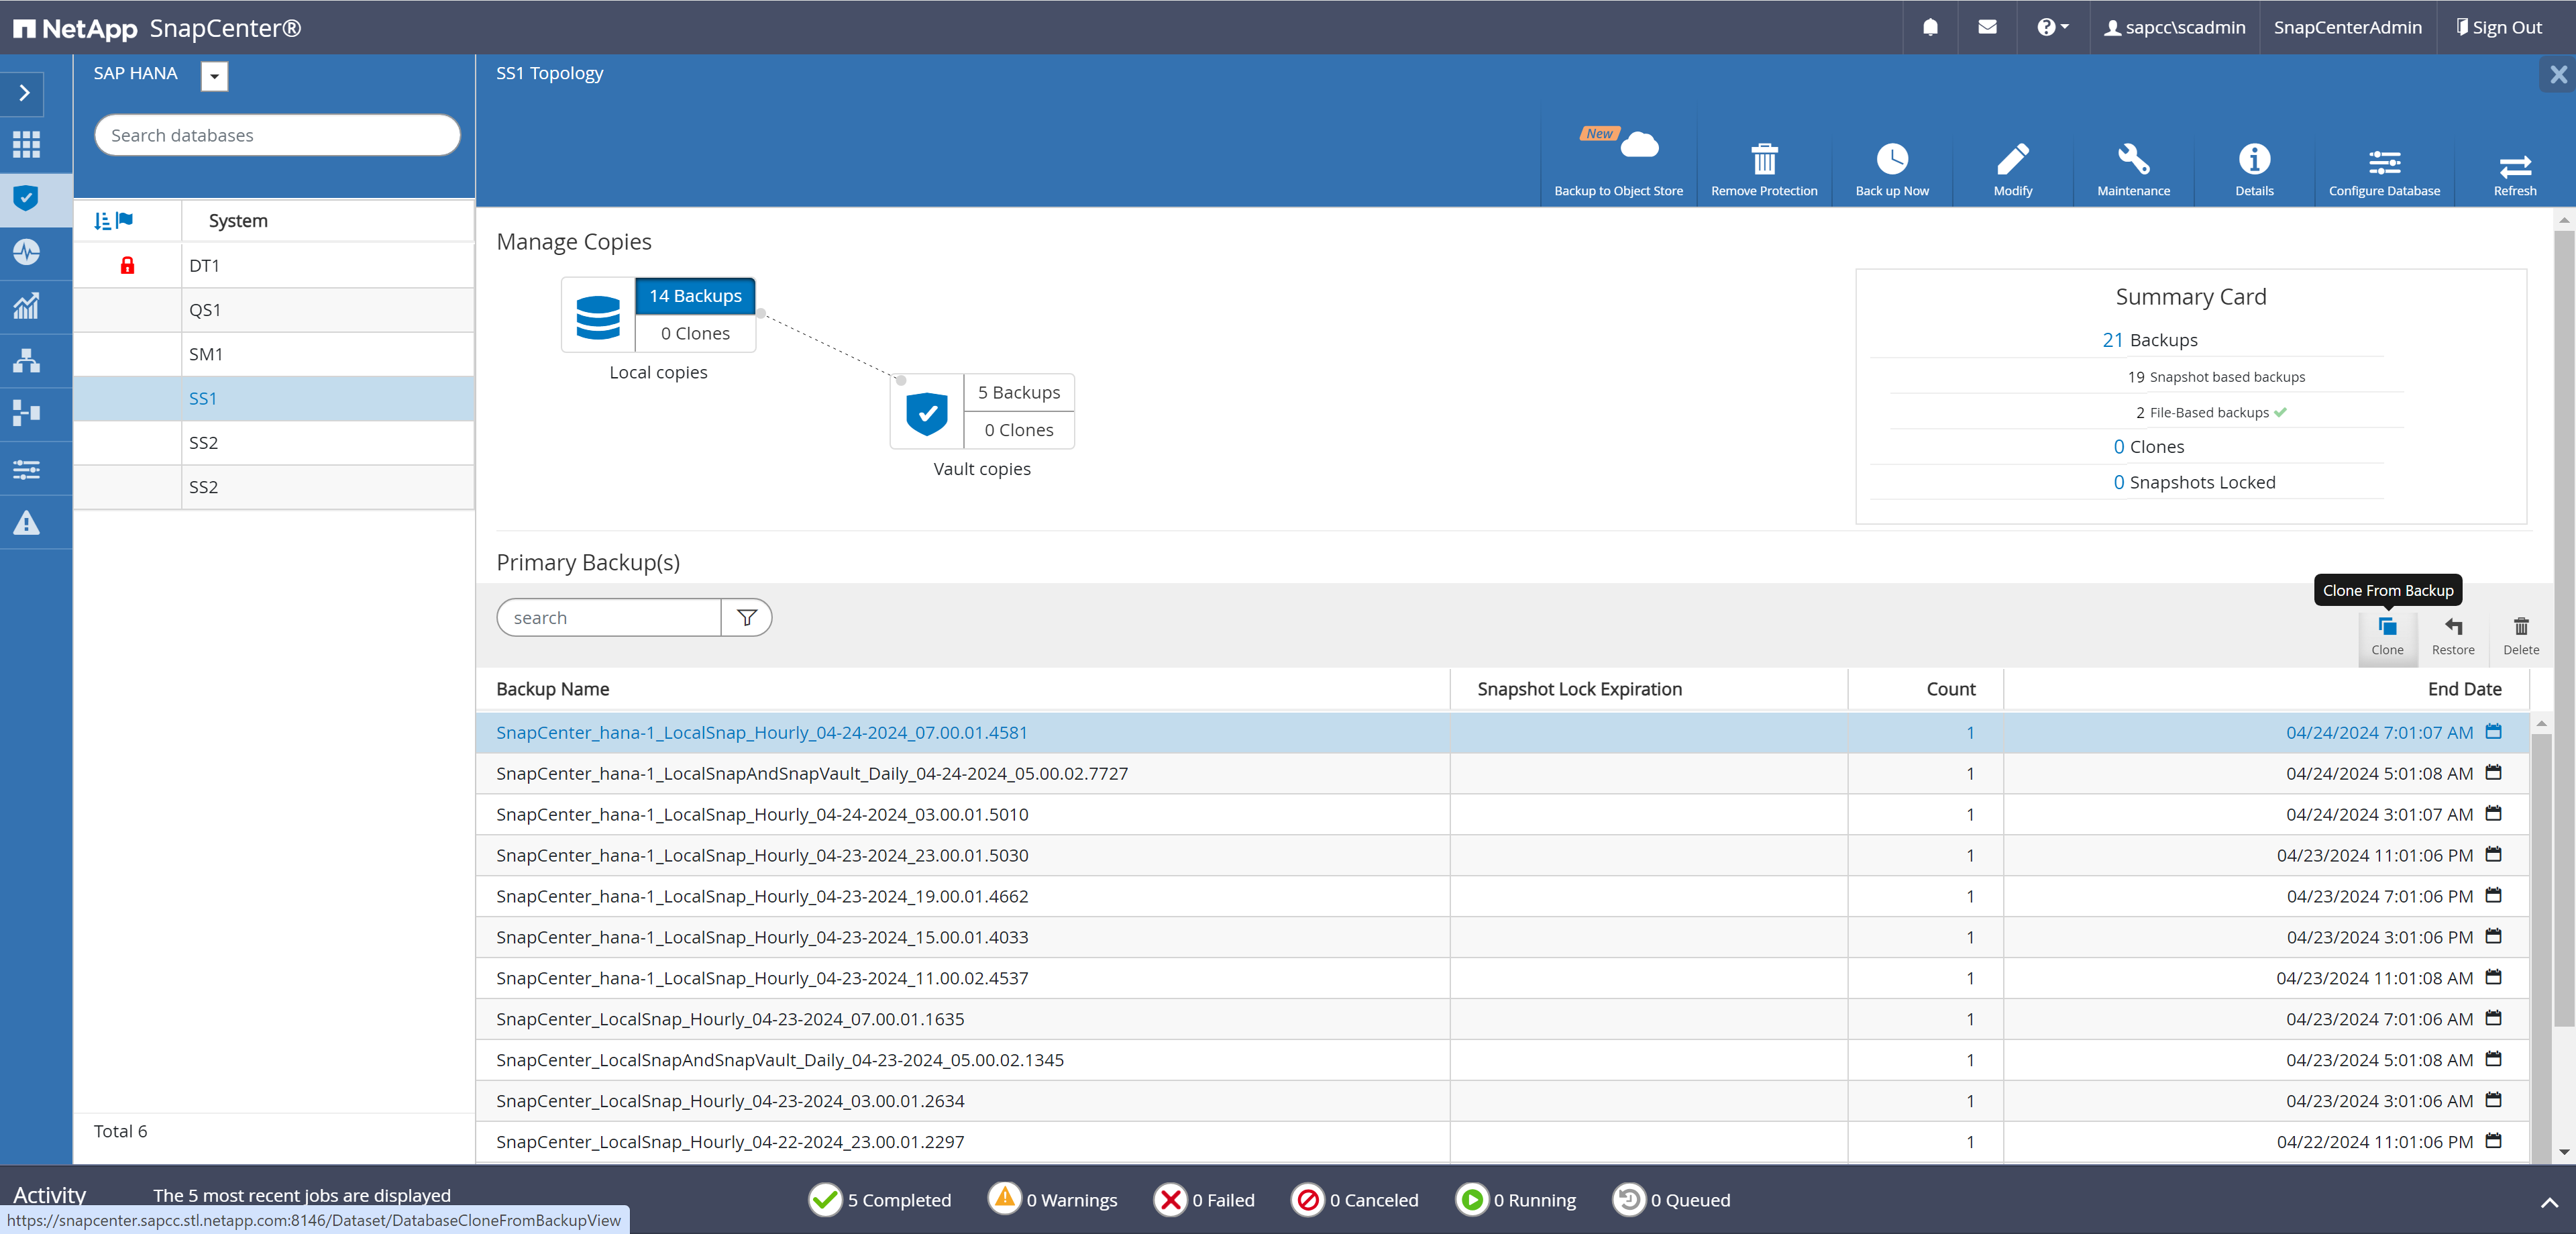Click the filter funnel icon next to search
2576x1234 pixels.
(746, 618)
